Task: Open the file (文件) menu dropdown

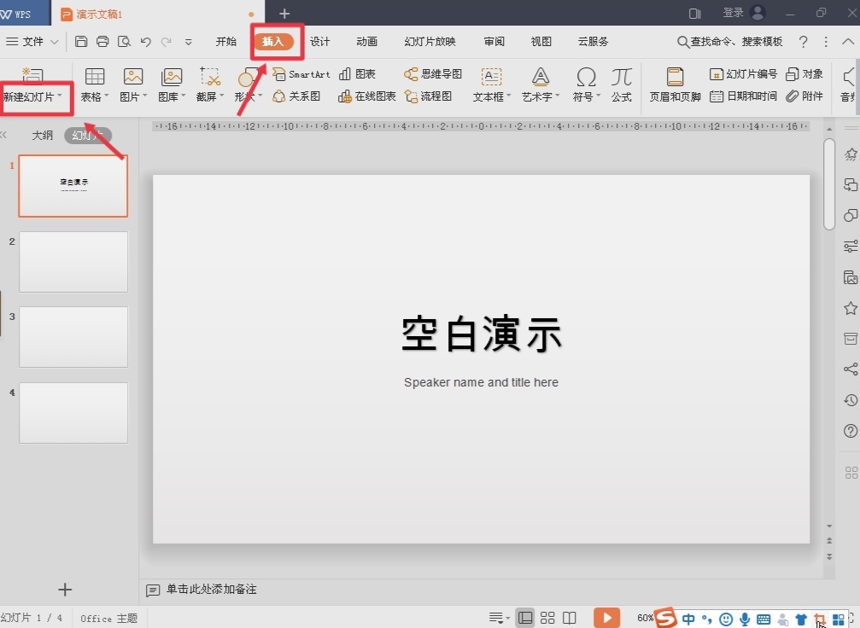Action: pyautogui.click(x=33, y=42)
